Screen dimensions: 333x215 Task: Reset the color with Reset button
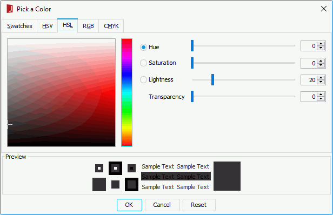pos(199,205)
